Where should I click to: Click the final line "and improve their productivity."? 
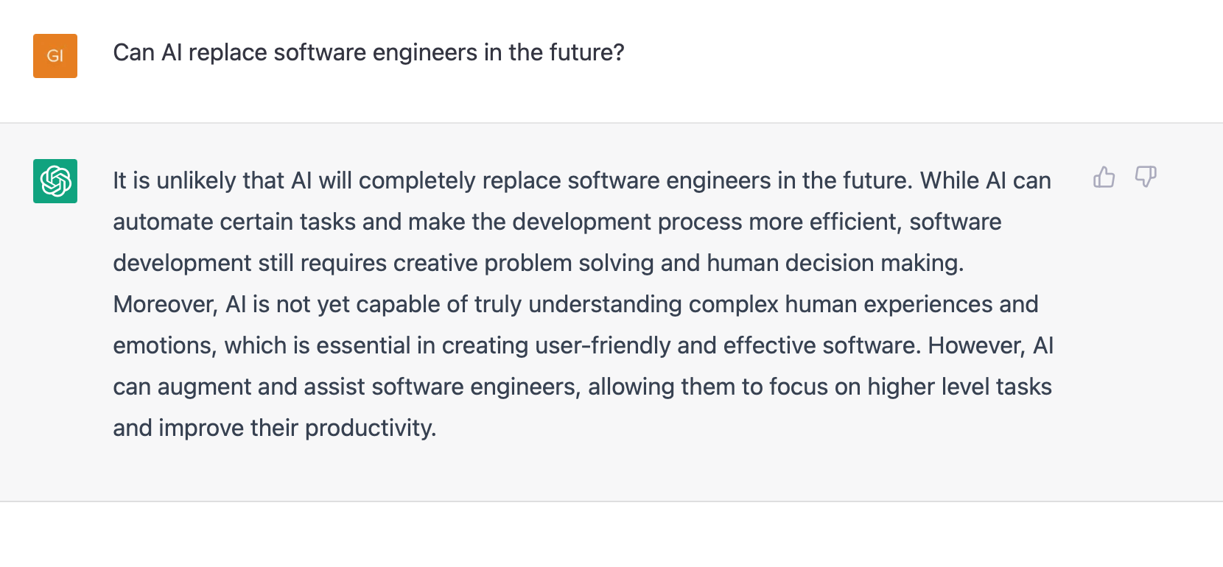click(274, 429)
